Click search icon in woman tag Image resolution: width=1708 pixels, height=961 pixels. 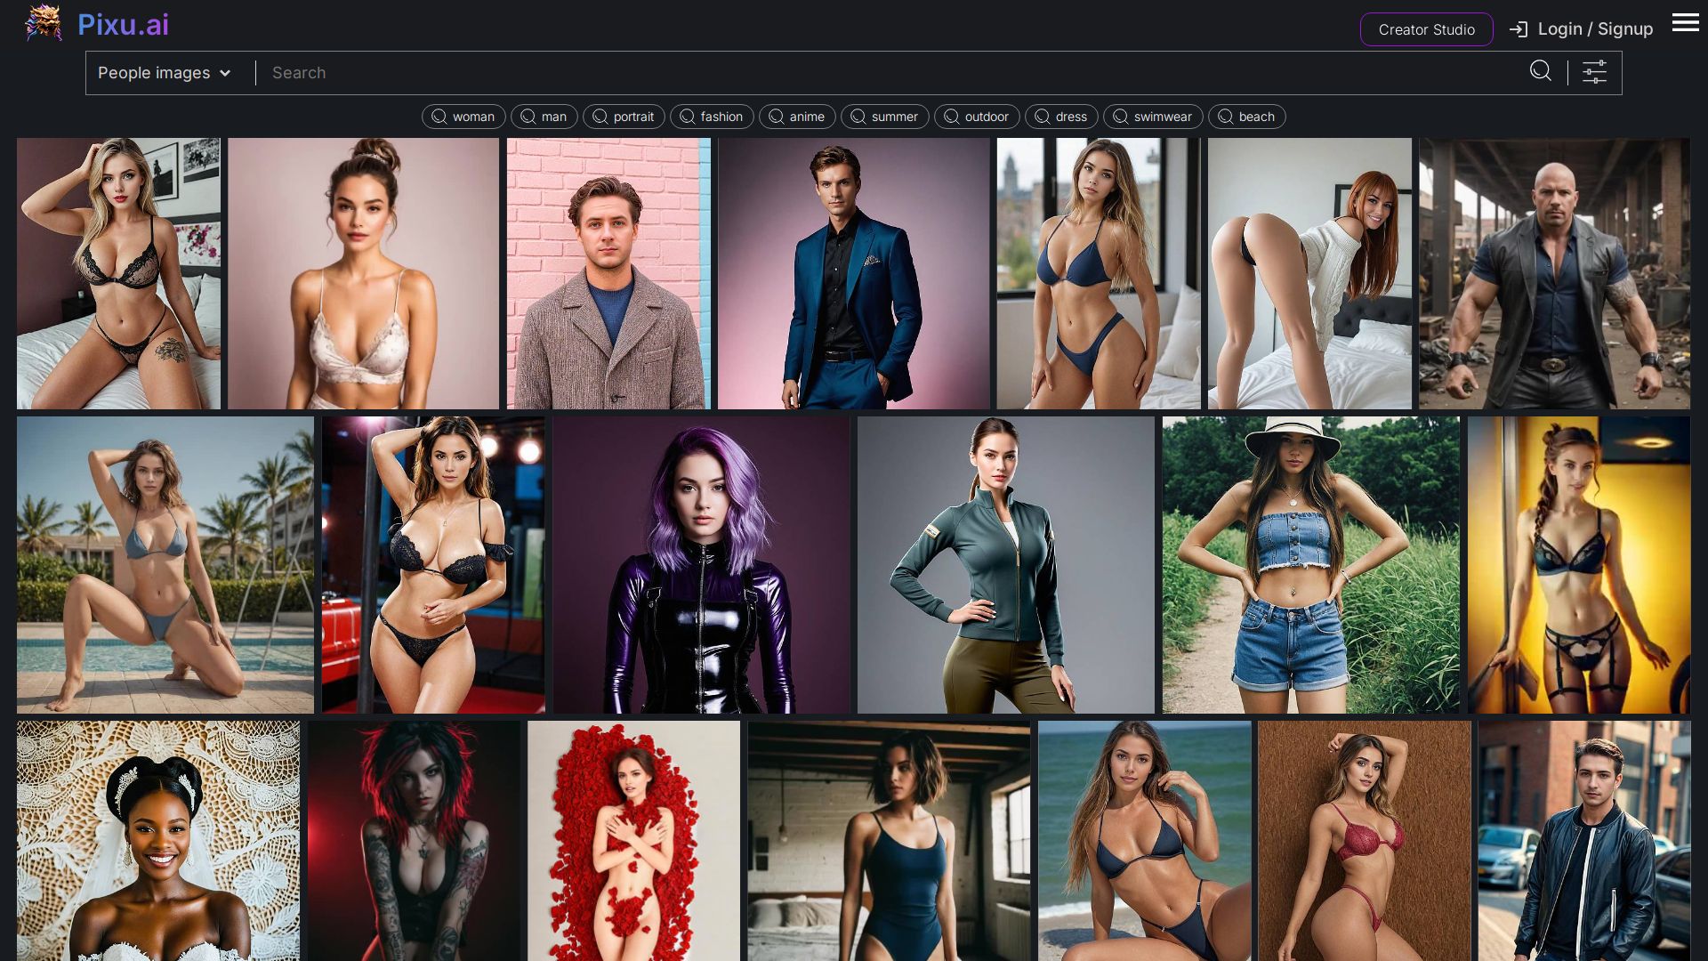439,117
